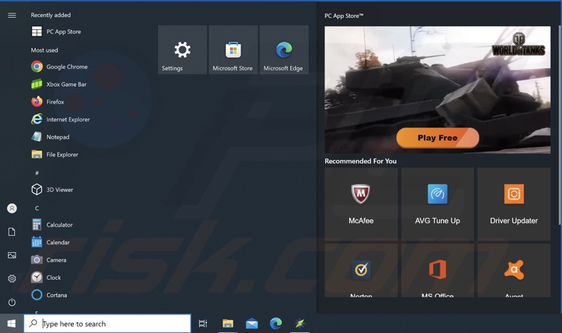This screenshot has height=333, width=562.
Task: Launch Firefox from the app list
Action: point(48,102)
